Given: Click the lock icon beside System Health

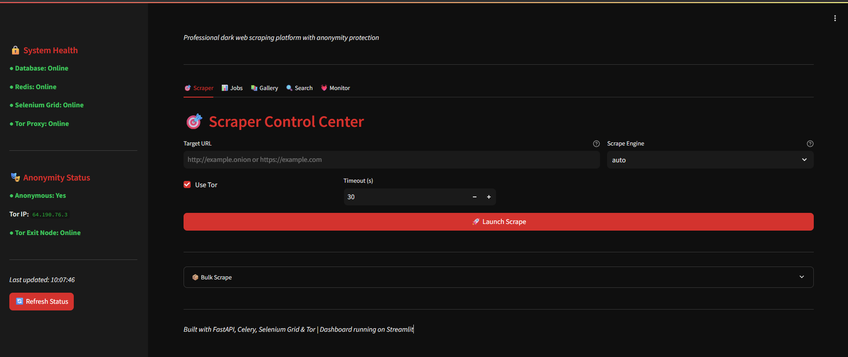Looking at the screenshot, I should (x=16, y=50).
